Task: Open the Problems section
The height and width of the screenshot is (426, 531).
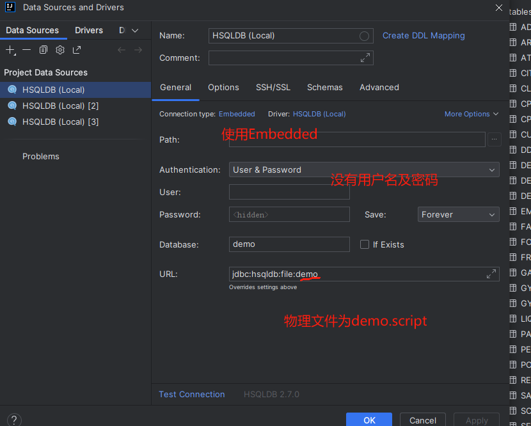Action: tap(41, 157)
